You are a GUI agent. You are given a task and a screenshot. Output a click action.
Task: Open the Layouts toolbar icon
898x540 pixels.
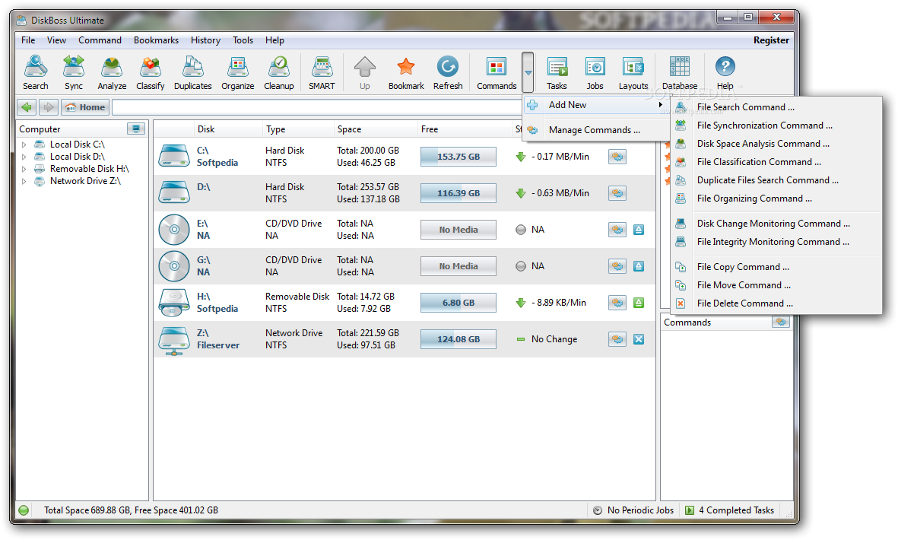[633, 73]
